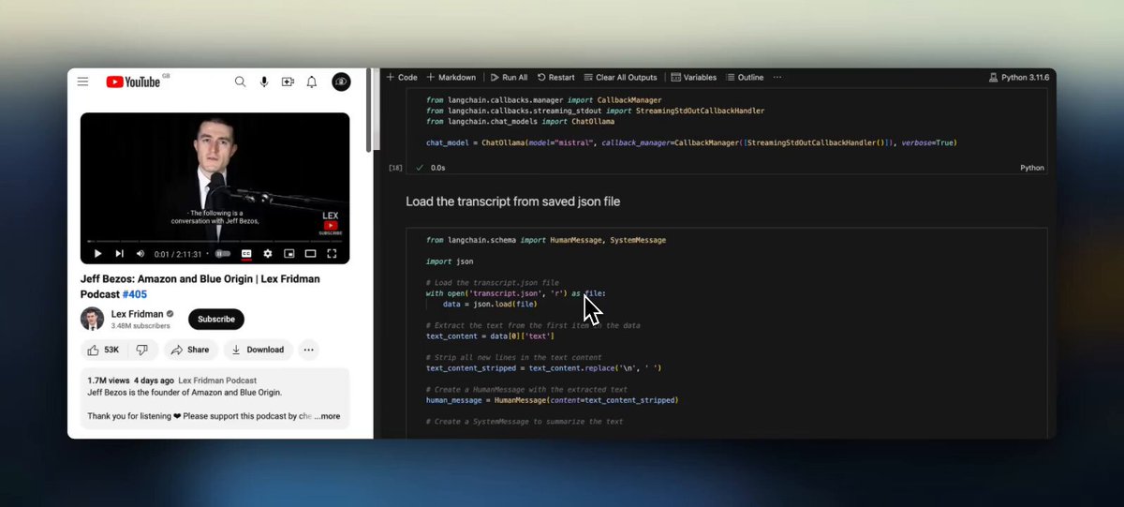
Task: Open the YouTube account avatar menu
Action: [341, 82]
